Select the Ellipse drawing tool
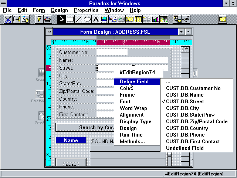Screen dimensions: 237x178 [x=87, y=19]
